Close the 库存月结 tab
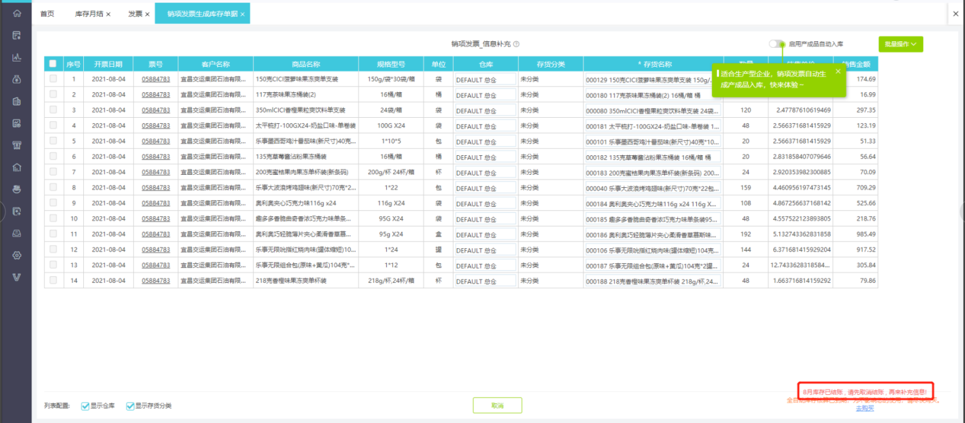The width and height of the screenshot is (965, 423). tap(108, 14)
